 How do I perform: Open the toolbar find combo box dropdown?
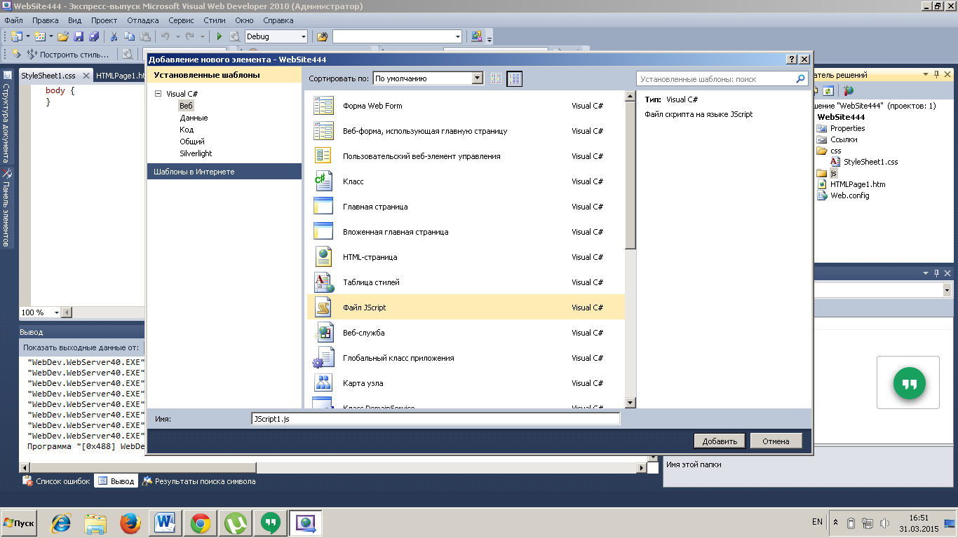(x=458, y=36)
